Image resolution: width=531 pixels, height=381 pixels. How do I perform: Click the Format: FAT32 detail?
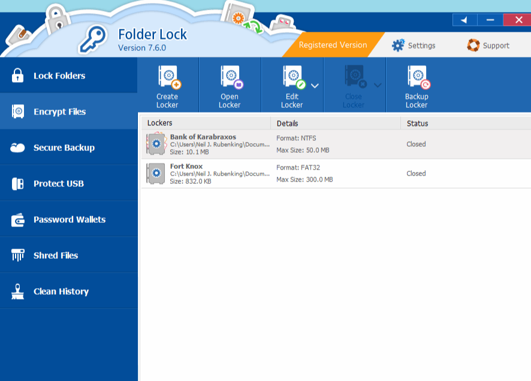(x=298, y=168)
